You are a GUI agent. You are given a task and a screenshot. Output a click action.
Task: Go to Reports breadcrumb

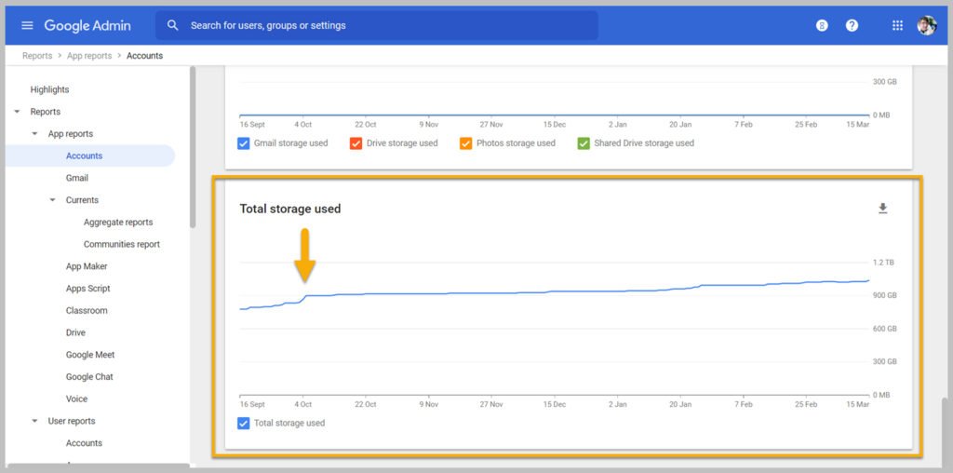[x=37, y=55]
